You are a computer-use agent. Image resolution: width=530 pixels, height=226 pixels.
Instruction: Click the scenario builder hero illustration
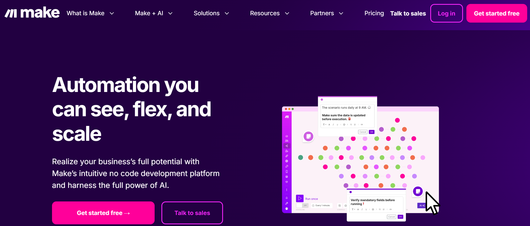click(x=361, y=159)
